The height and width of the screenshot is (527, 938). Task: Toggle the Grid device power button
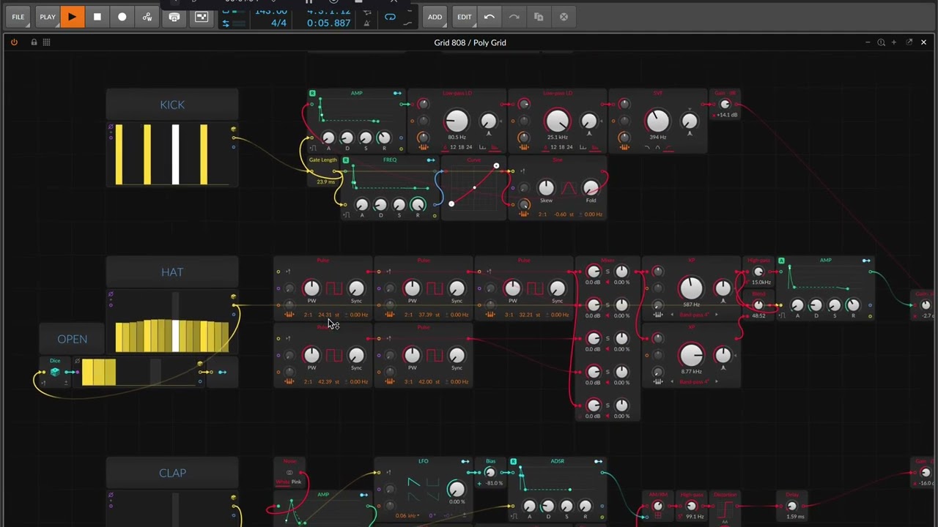tap(14, 42)
